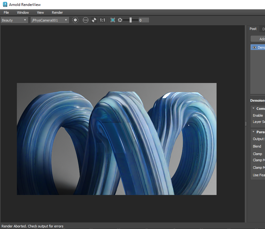Click the Arnold RenderView app icon
The width and height of the screenshot is (265, 229).
point(5,4)
